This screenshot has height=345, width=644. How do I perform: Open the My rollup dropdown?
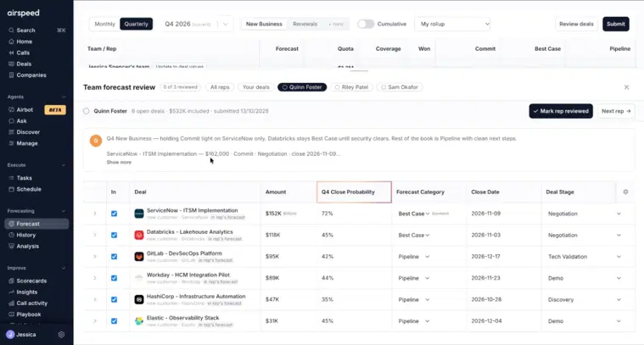point(453,24)
